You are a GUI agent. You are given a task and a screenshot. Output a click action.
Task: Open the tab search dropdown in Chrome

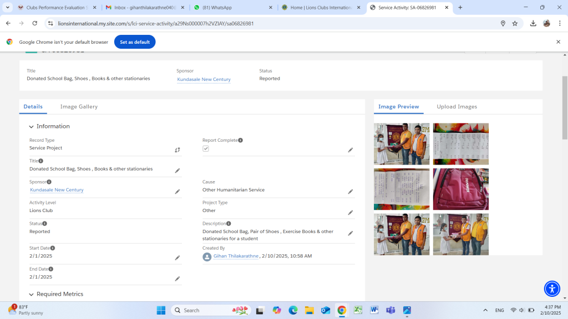pyautogui.click(x=7, y=7)
